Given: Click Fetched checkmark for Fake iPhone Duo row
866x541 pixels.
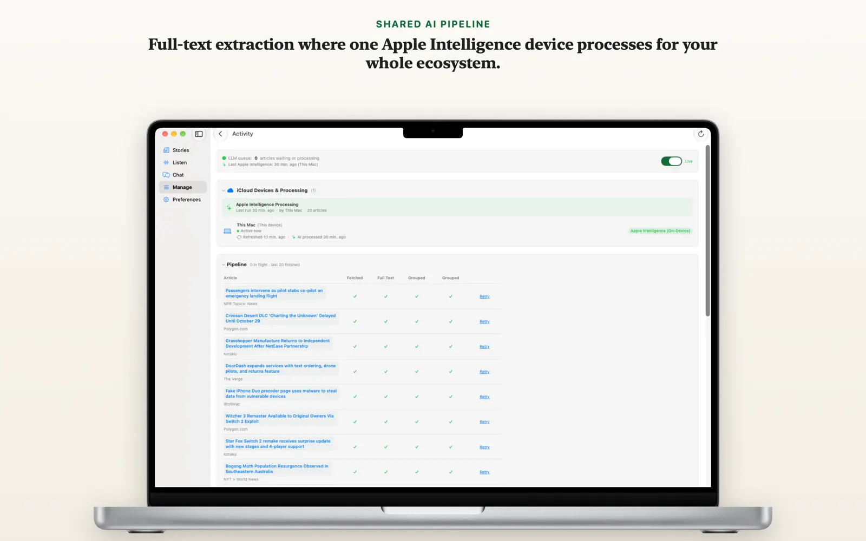Looking at the screenshot, I should coord(355,397).
